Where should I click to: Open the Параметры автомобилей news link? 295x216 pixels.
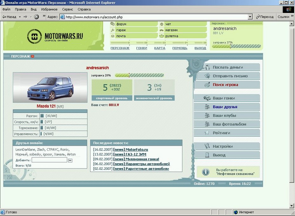141,164
